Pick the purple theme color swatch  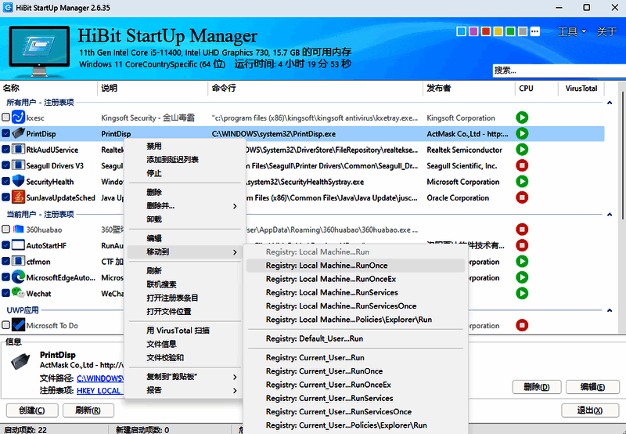click(x=473, y=31)
